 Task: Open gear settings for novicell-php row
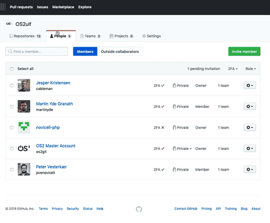[x=250, y=128]
